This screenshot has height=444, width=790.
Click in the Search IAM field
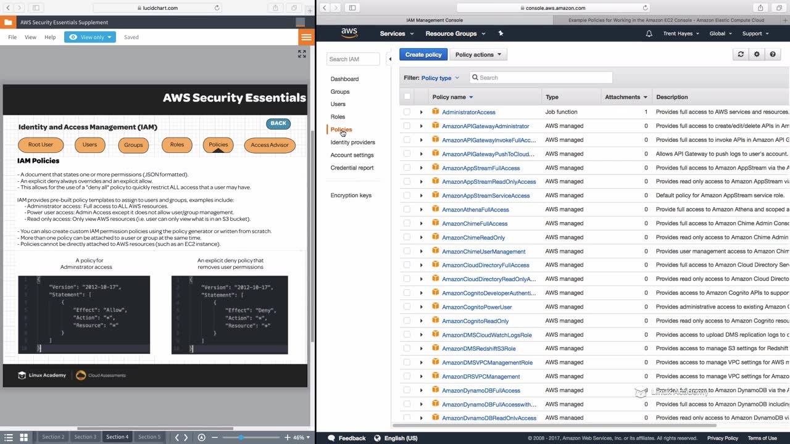352,59
